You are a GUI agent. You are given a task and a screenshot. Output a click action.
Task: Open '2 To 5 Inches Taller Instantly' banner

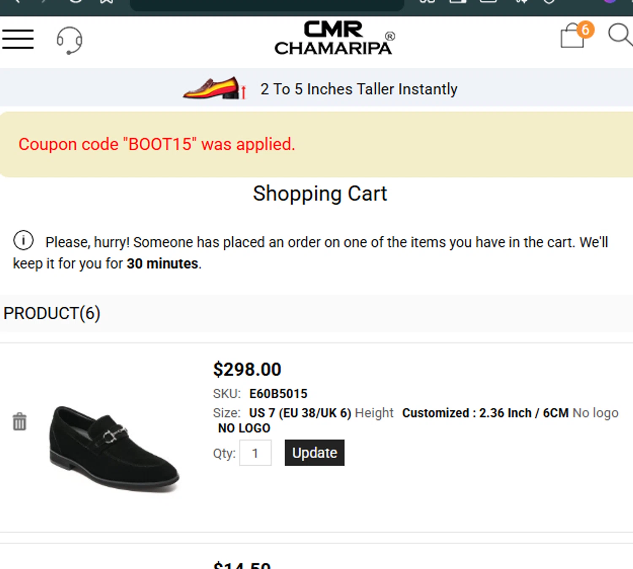click(x=359, y=89)
